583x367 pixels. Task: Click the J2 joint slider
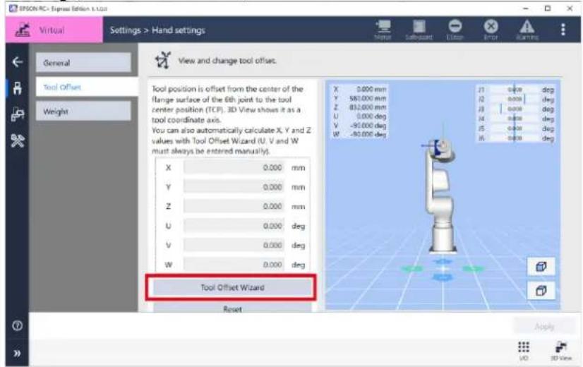[515, 100]
